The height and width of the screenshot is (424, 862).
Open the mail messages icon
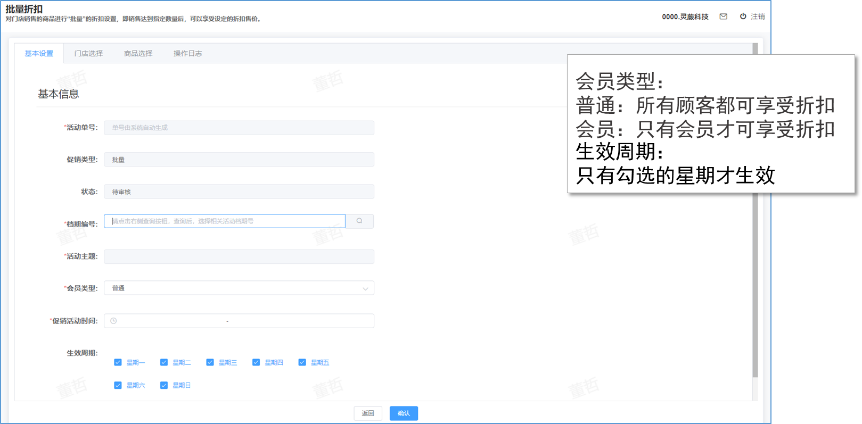[x=723, y=16]
